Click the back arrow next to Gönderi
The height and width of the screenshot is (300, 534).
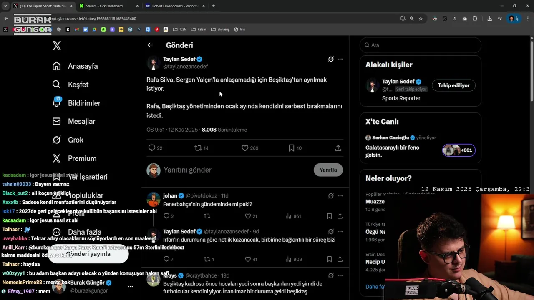150,45
